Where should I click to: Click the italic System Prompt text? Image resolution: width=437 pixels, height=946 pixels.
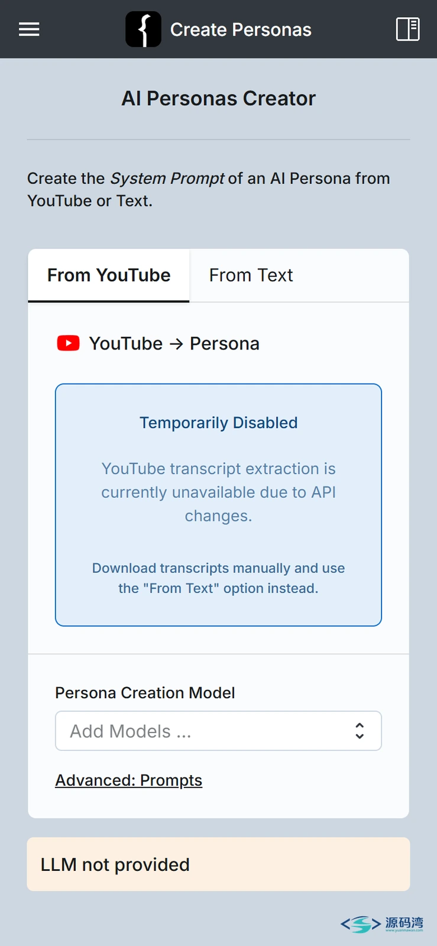point(167,179)
